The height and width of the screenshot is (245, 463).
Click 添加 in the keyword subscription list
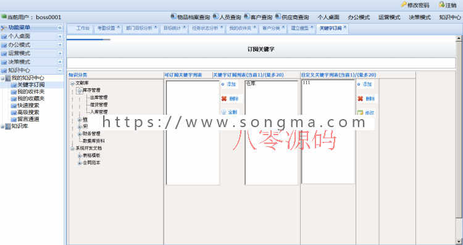tap(231, 85)
